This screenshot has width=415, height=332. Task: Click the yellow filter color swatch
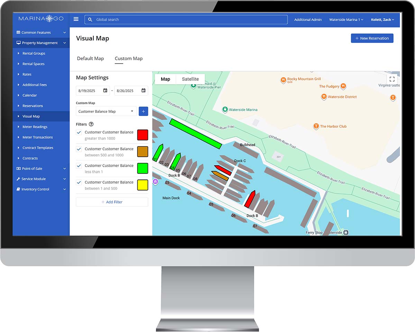pos(142,185)
